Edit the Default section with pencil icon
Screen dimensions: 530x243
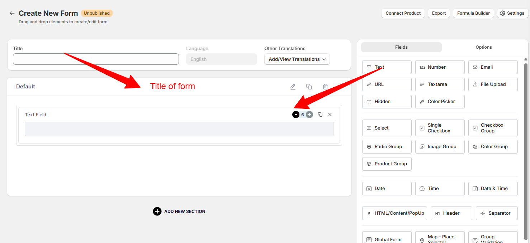(293, 87)
